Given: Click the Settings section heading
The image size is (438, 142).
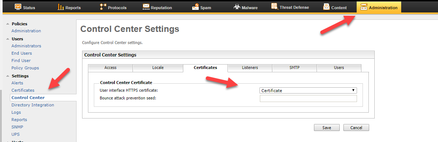Looking at the screenshot, I should [20, 76].
